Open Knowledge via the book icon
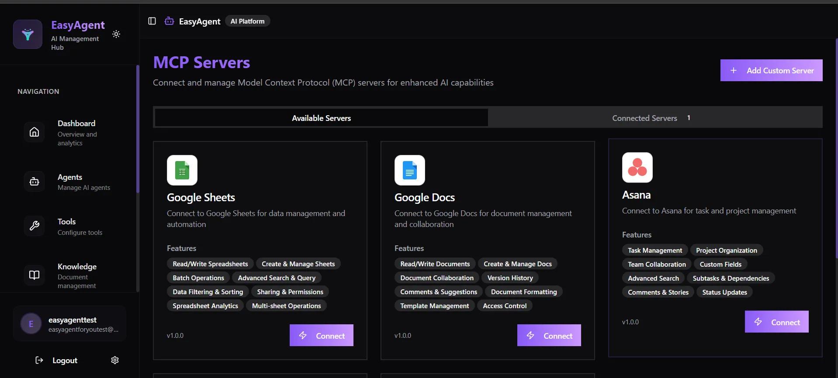This screenshot has height=378, width=838. tap(34, 275)
